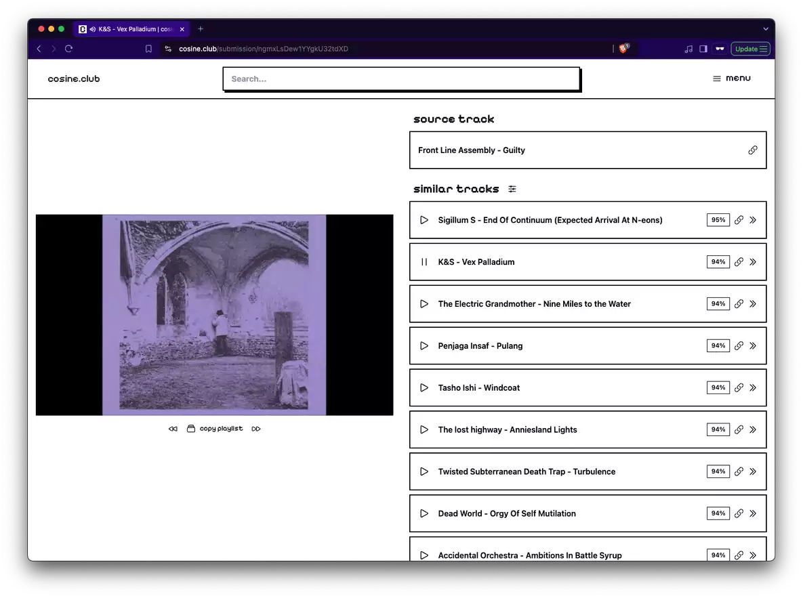Image resolution: width=803 pixels, height=598 pixels.
Task: Copy link icon for K&S - Vex Palladium
Action: point(739,262)
